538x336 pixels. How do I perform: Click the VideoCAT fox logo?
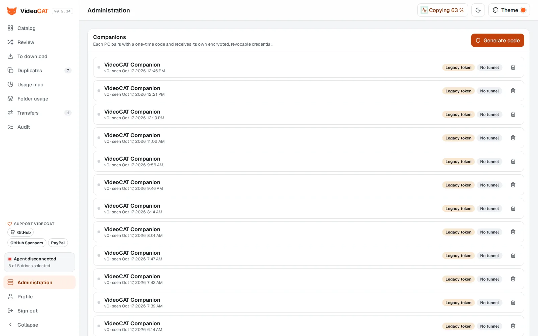(x=12, y=11)
